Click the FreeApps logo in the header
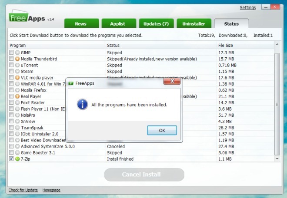 [x=27, y=16]
